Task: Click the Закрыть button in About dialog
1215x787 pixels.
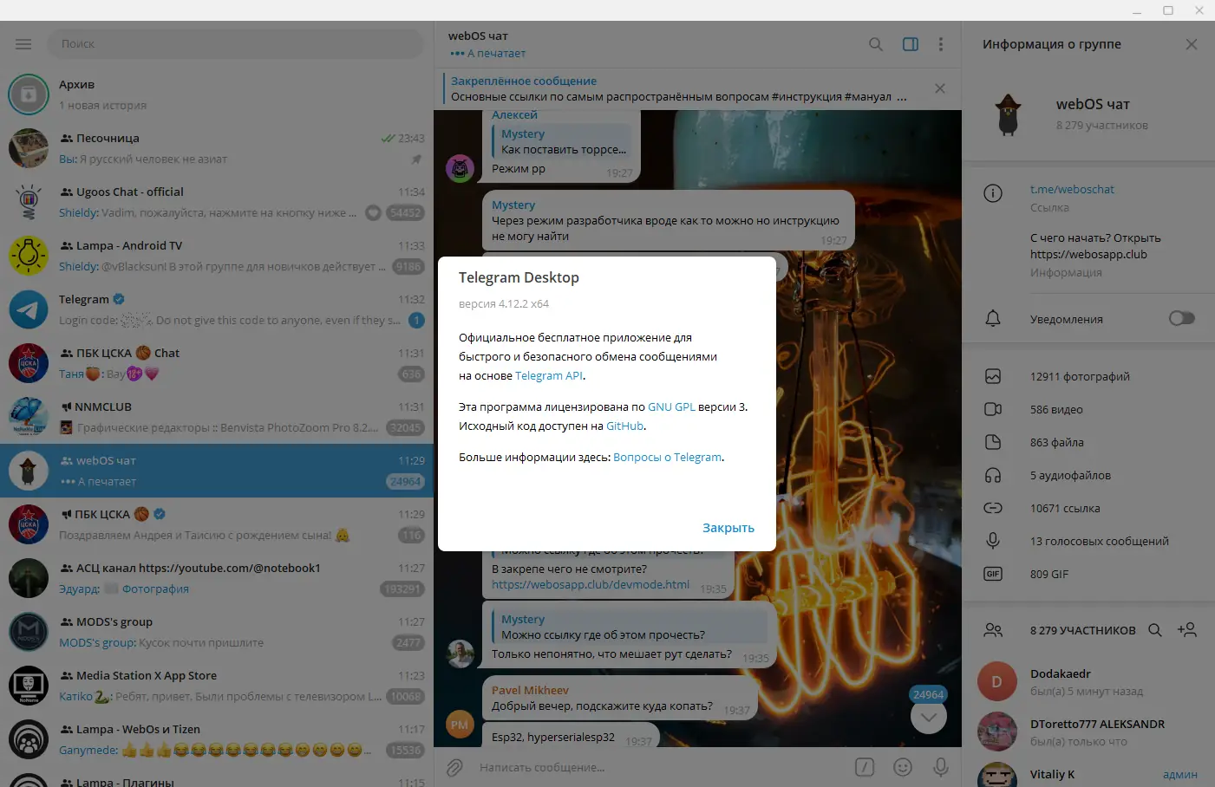Action: point(728,528)
